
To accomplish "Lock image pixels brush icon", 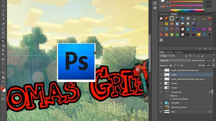I will 174,66.
